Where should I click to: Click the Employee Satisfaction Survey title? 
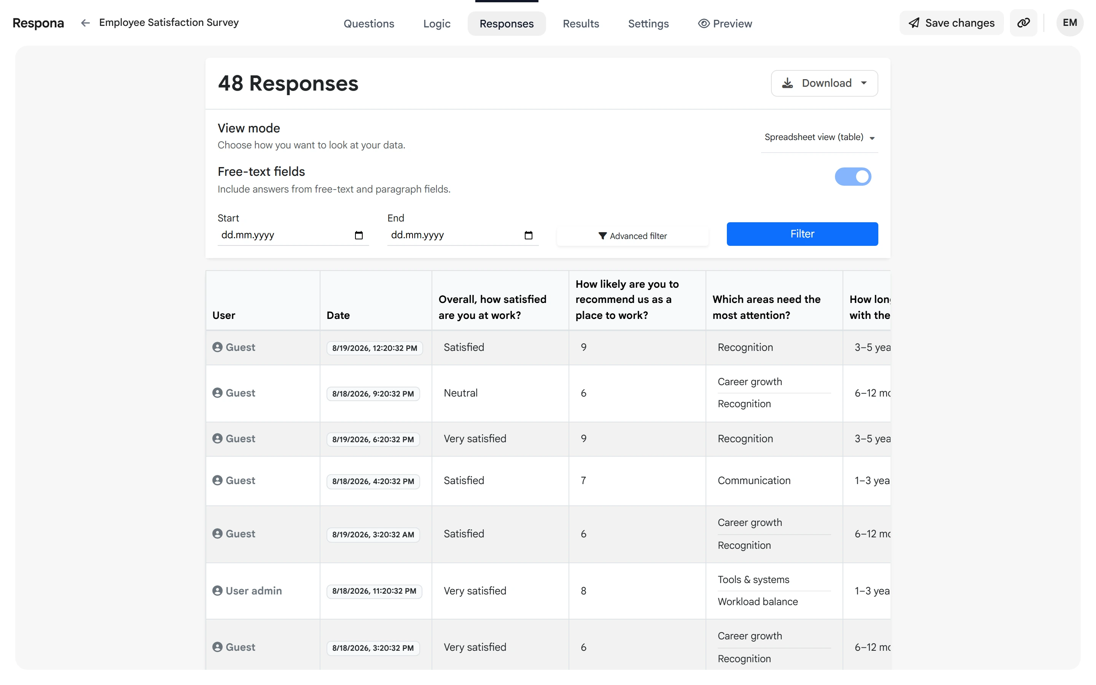coord(169,22)
